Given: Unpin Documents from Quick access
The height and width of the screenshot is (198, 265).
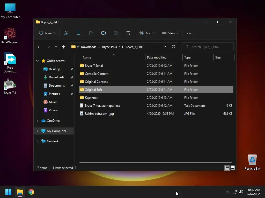Looking at the screenshot, I should [x=72, y=86].
